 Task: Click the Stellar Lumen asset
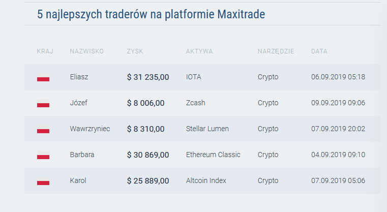(207, 129)
